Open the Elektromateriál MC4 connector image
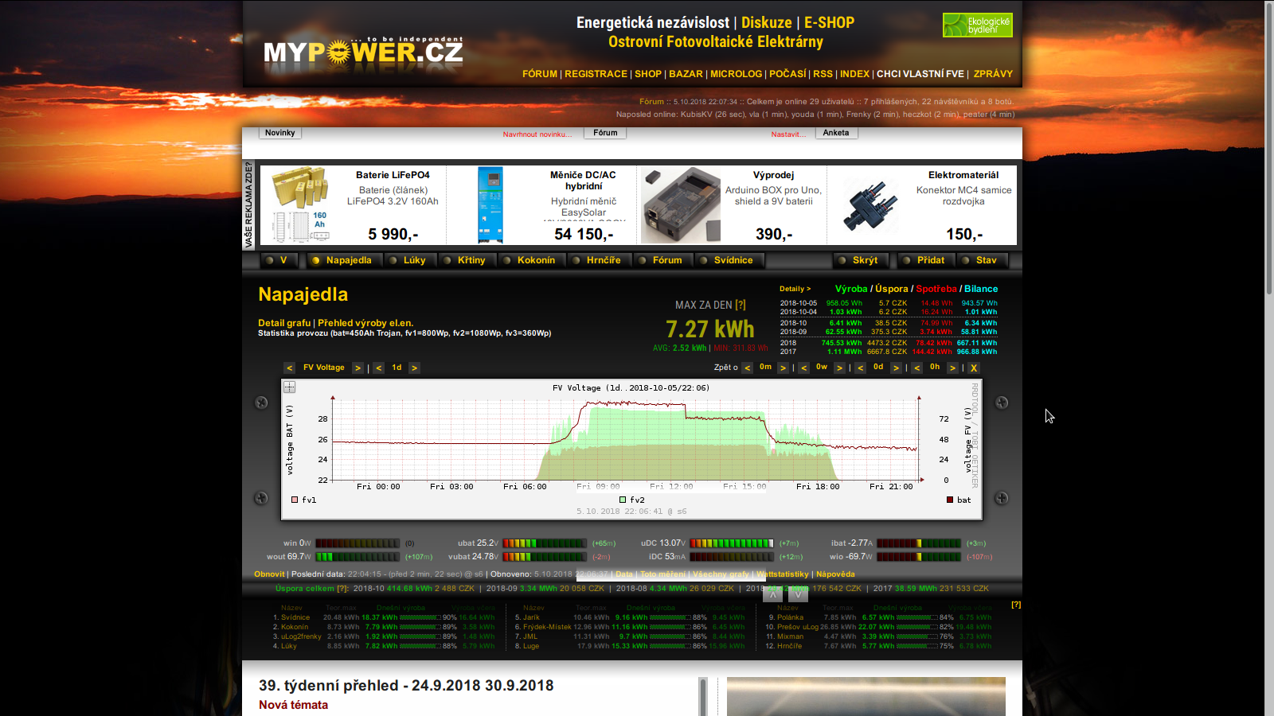Viewport: 1274px width, 716px height. (870, 205)
